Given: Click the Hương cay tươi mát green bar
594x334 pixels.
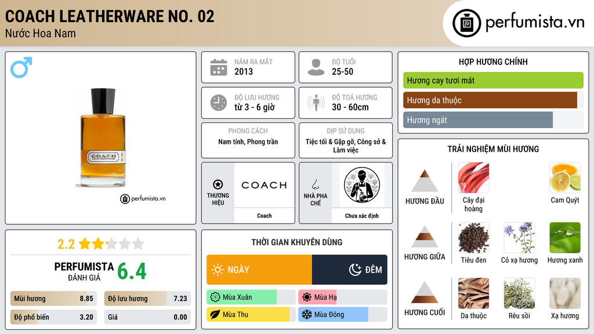Looking at the screenshot, I should 493,80.
